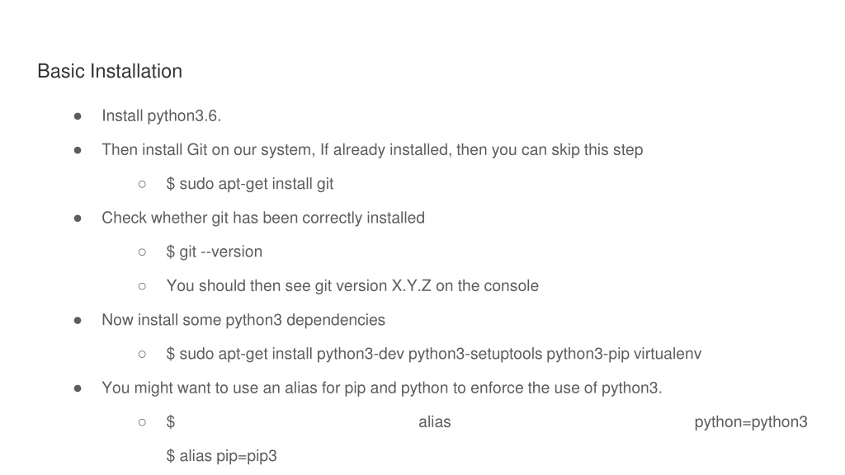Click the '$ git --version' command text

[215, 252]
